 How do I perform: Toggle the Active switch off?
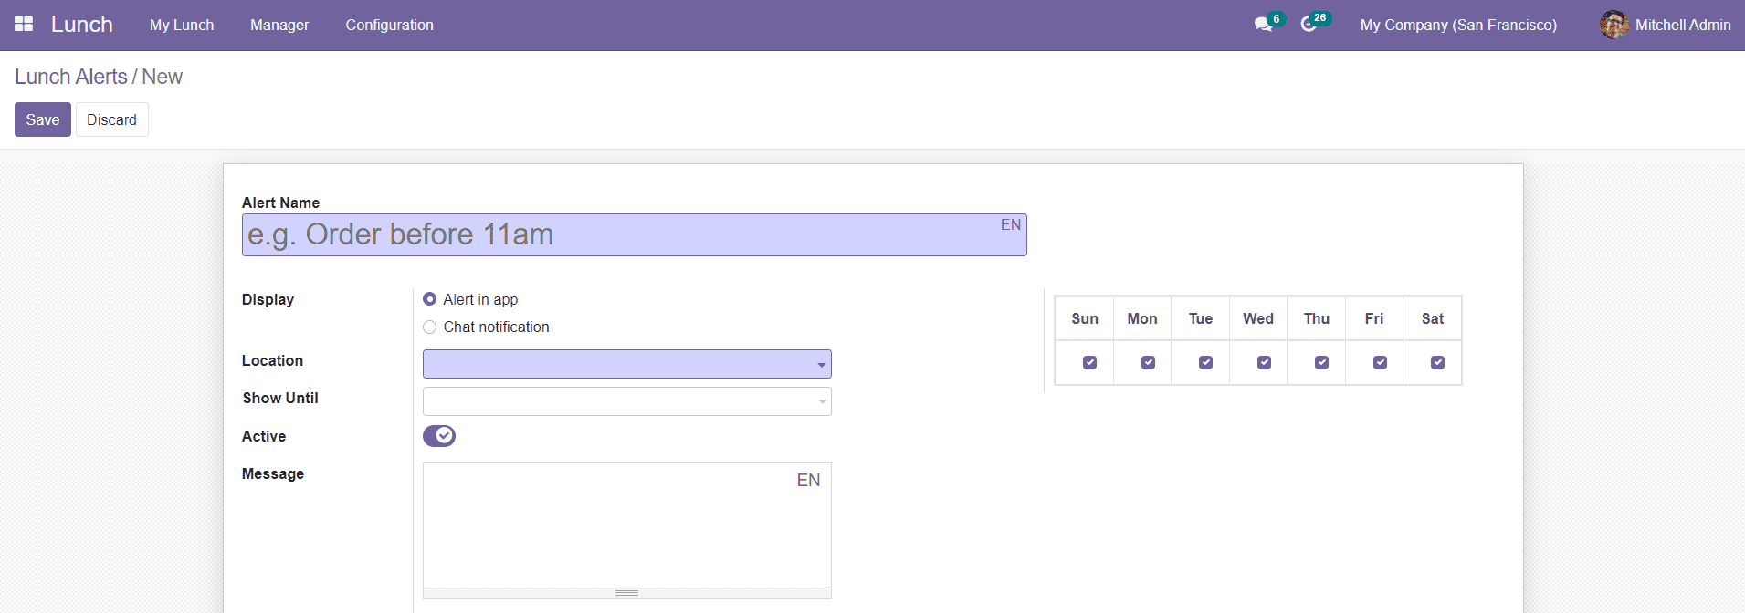click(439, 436)
